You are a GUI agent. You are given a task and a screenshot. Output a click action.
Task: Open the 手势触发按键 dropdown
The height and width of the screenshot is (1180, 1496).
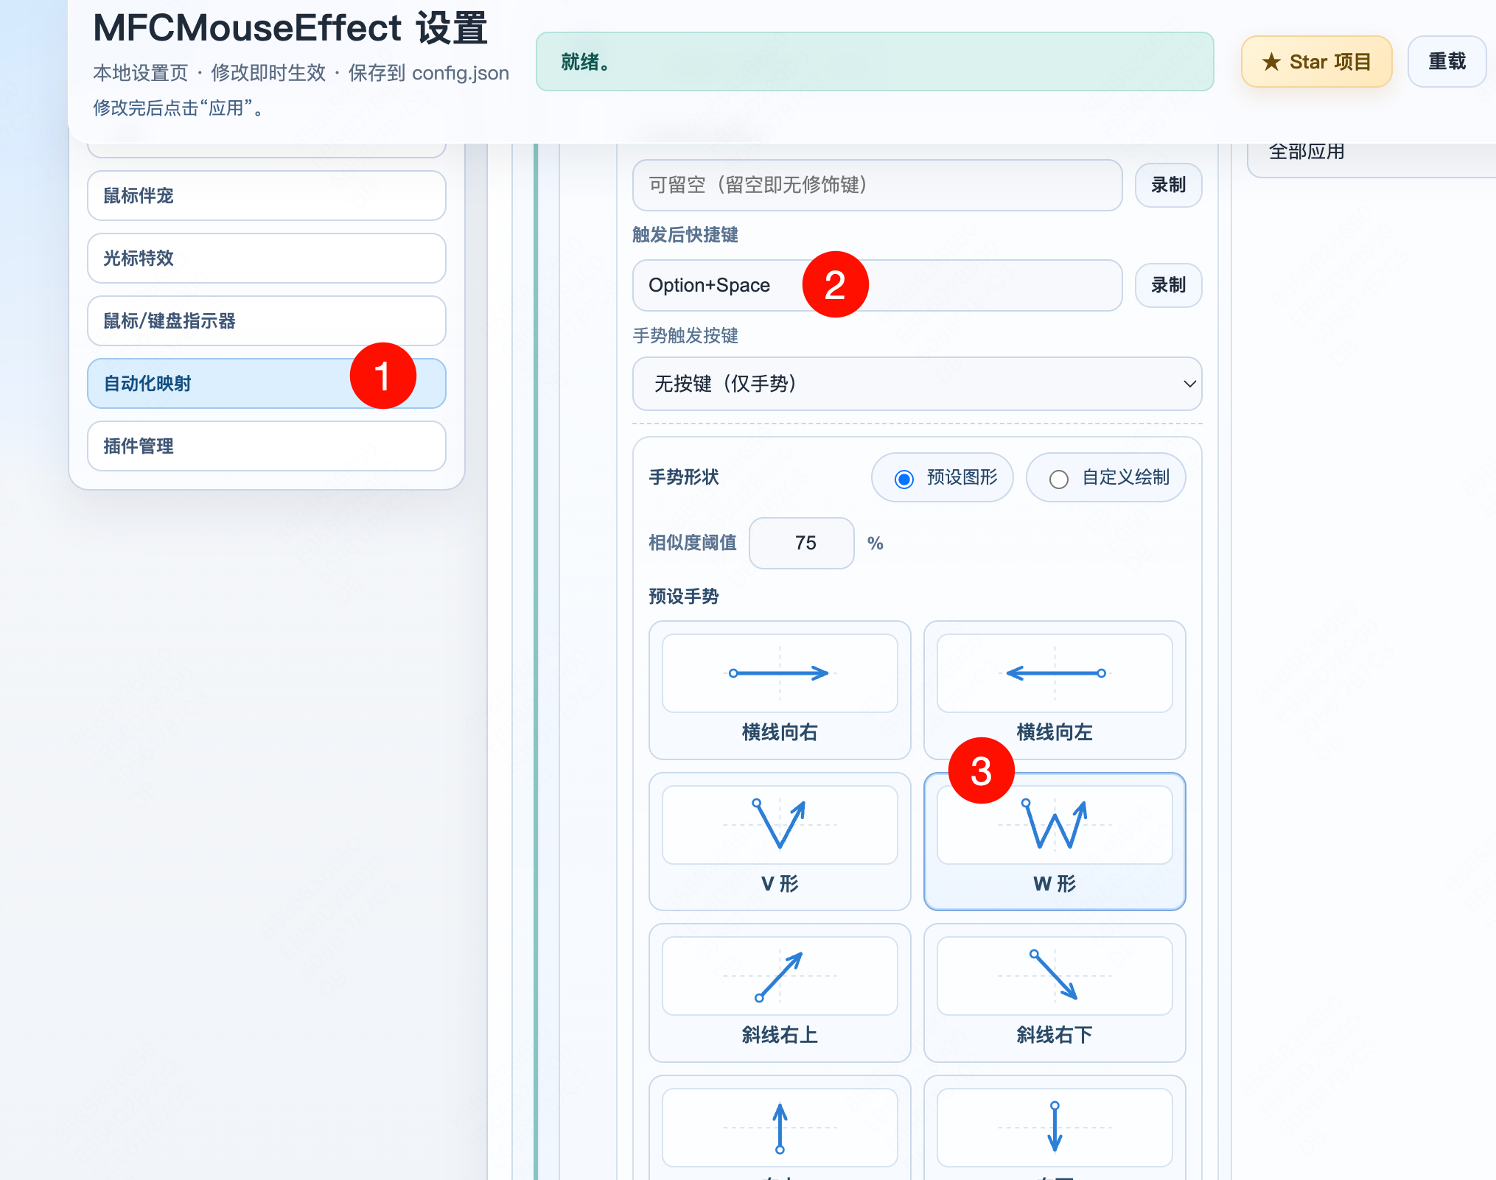[x=917, y=384]
